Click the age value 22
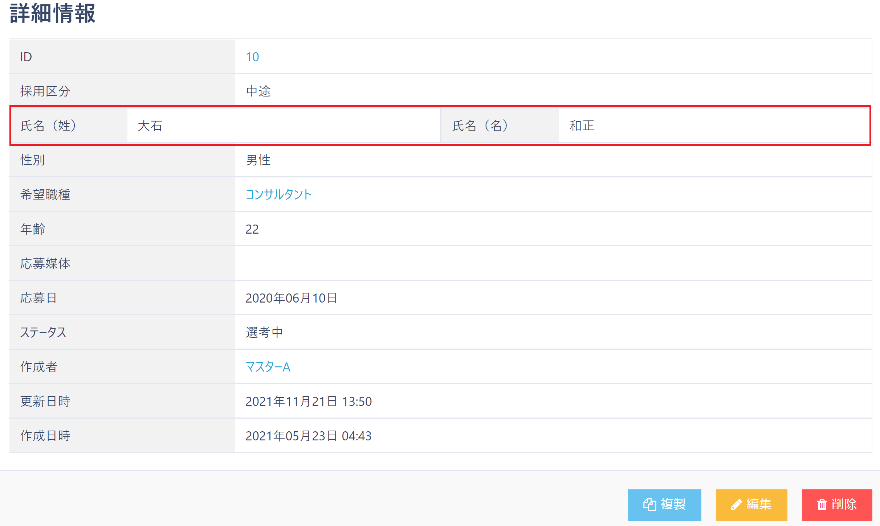The width and height of the screenshot is (880, 526). click(x=252, y=229)
